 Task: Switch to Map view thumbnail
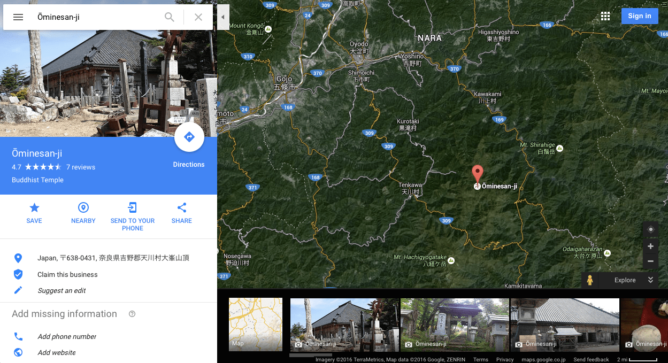(x=256, y=324)
